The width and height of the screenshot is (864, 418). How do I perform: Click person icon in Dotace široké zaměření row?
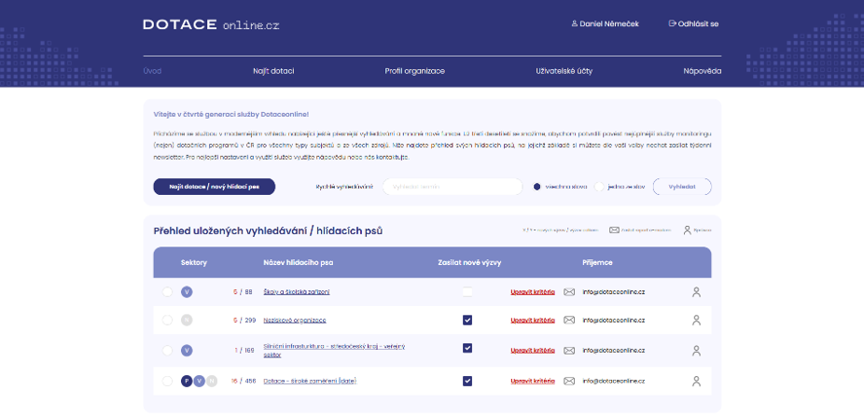coord(695,381)
